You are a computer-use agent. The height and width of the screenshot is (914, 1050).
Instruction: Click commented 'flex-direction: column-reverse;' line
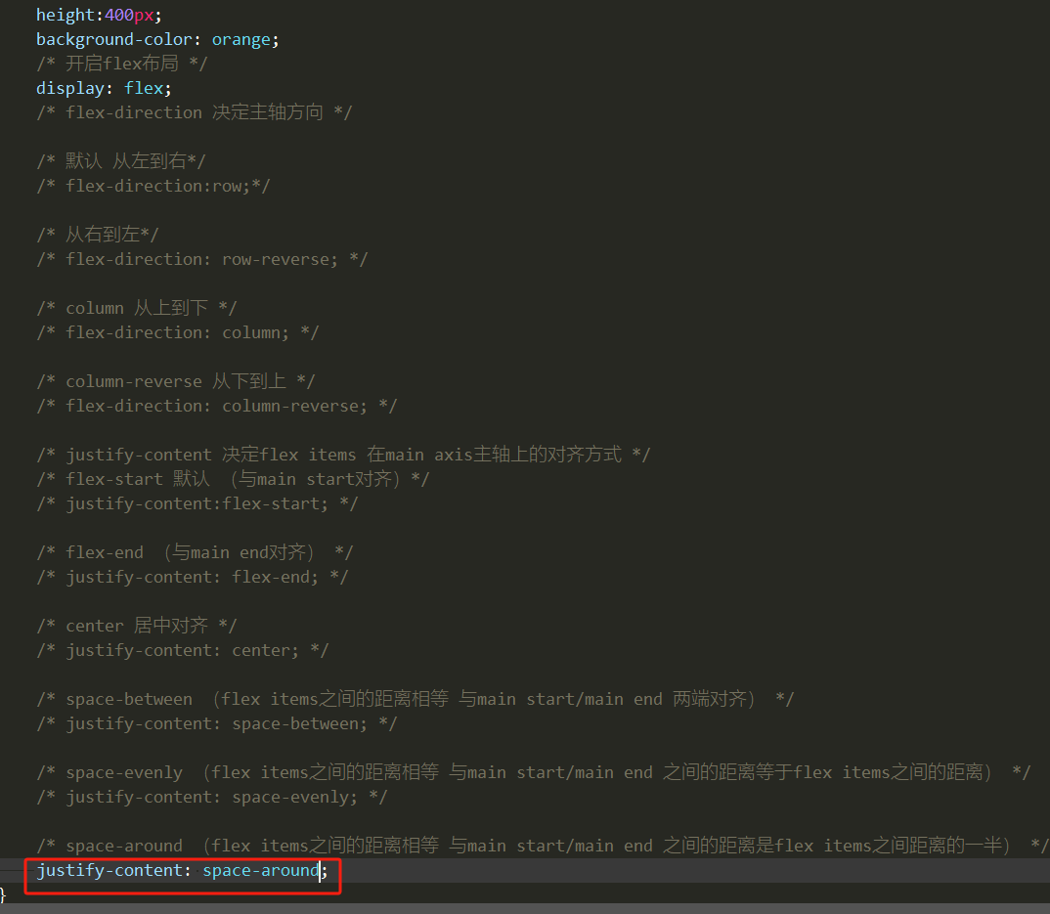click(217, 406)
